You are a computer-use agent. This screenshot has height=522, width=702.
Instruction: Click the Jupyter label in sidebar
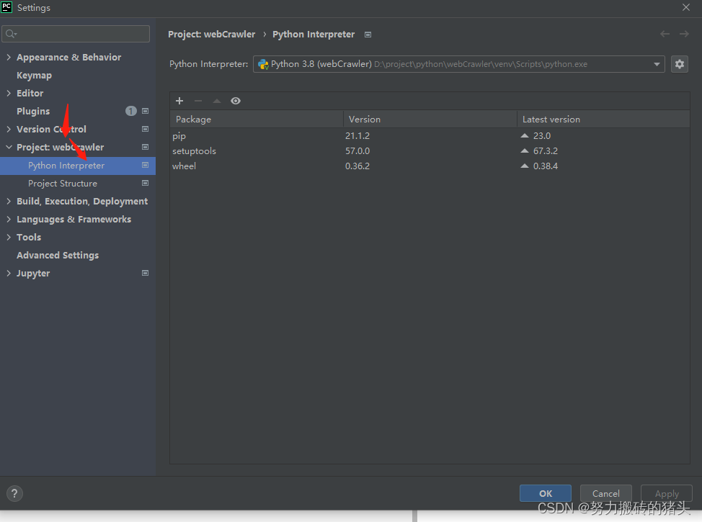(33, 274)
